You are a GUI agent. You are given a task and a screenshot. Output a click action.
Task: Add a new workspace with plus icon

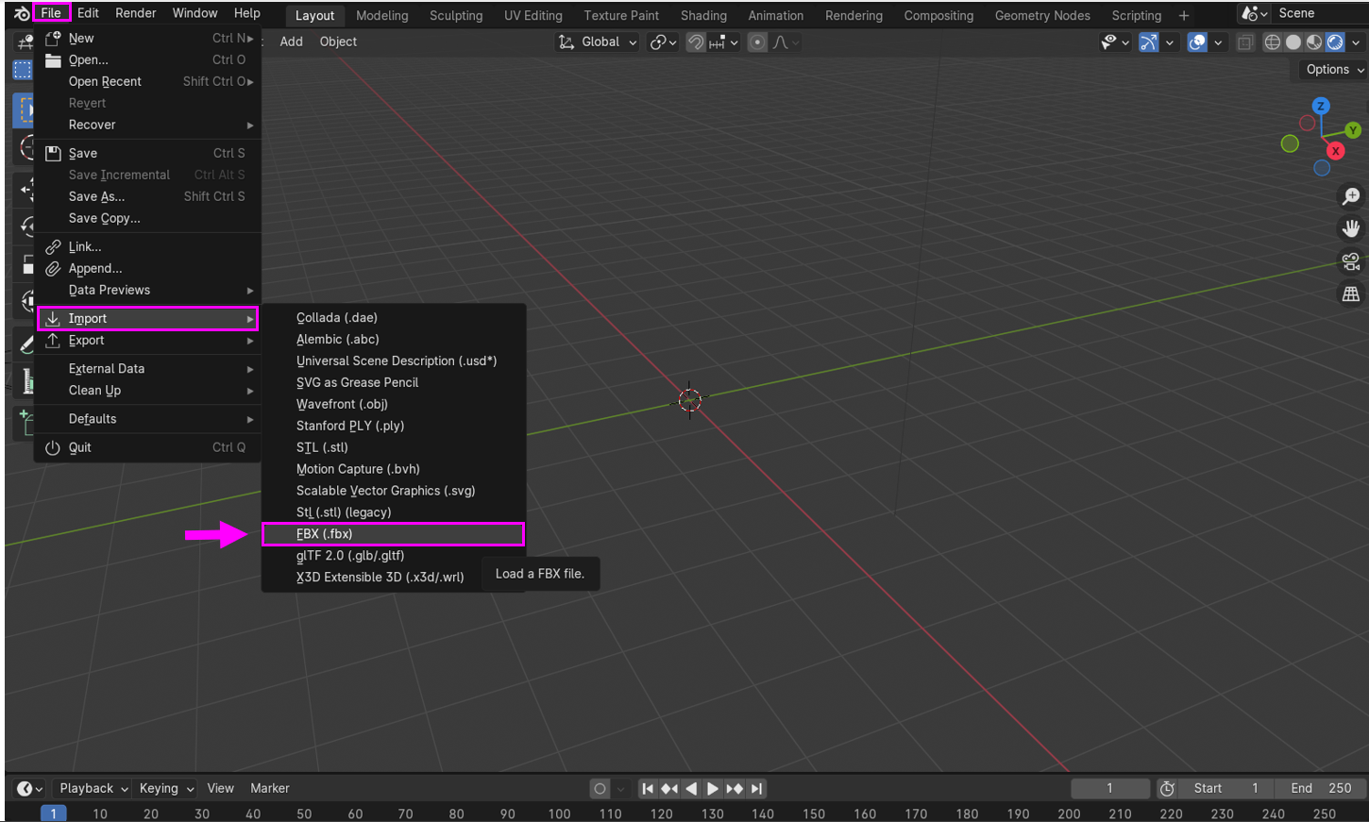1184,16
